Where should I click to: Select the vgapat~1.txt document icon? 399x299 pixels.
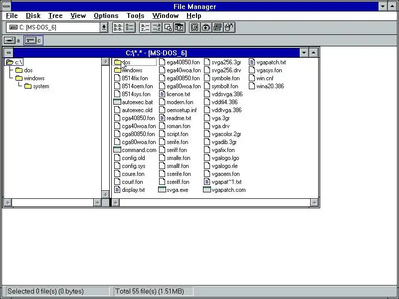coord(207,182)
